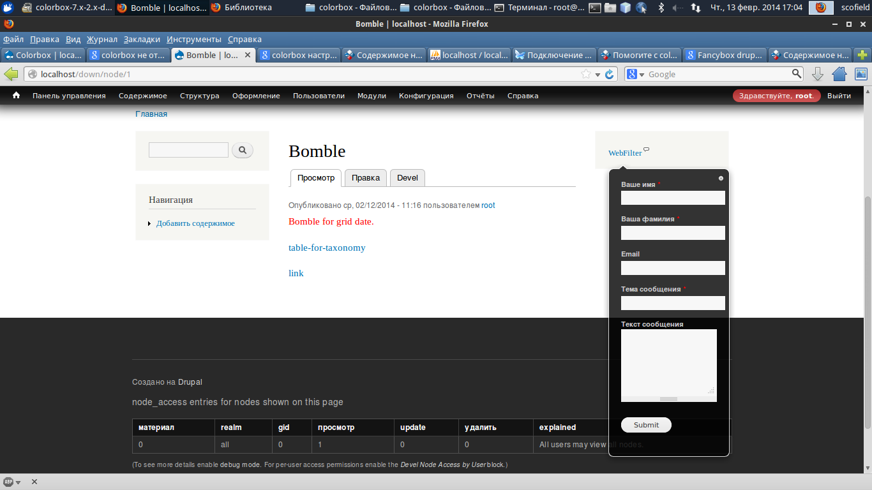Click the network up-down arrows tray icon
This screenshot has width=872, height=490.
696,8
